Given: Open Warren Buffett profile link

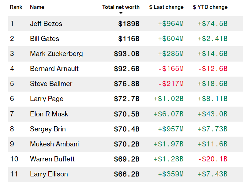Looking at the screenshot, I should tap(52, 159).
